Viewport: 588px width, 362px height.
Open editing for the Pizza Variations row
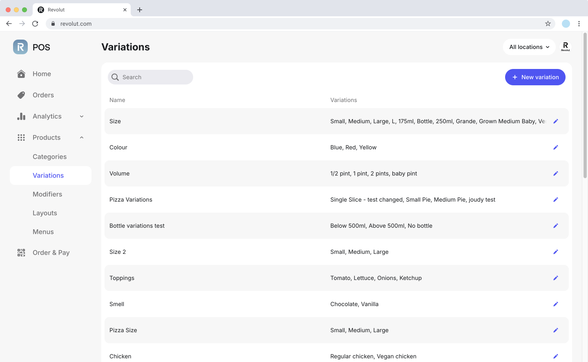(x=555, y=200)
